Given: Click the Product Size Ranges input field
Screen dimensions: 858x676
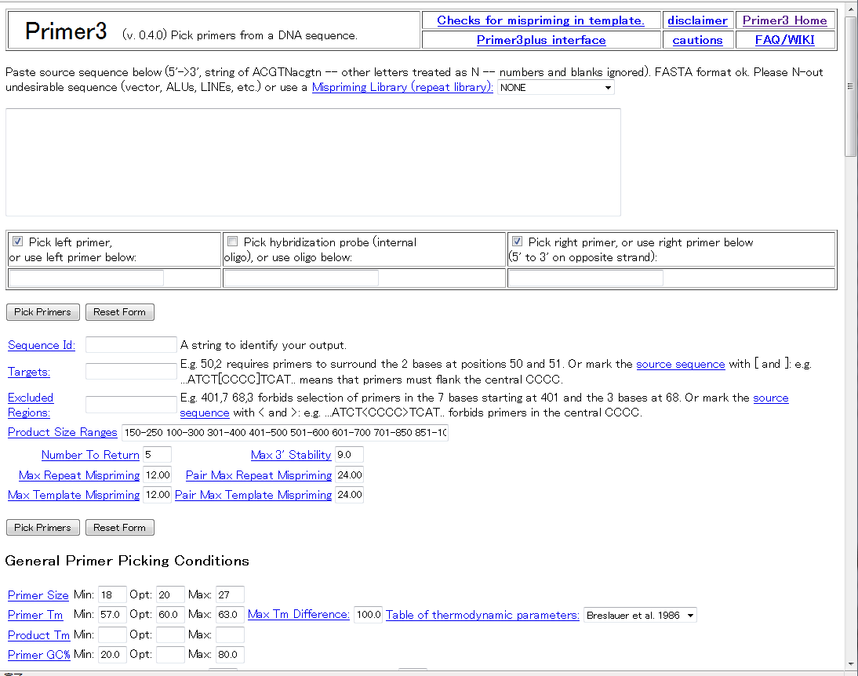Looking at the screenshot, I should click(x=285, y=432).
